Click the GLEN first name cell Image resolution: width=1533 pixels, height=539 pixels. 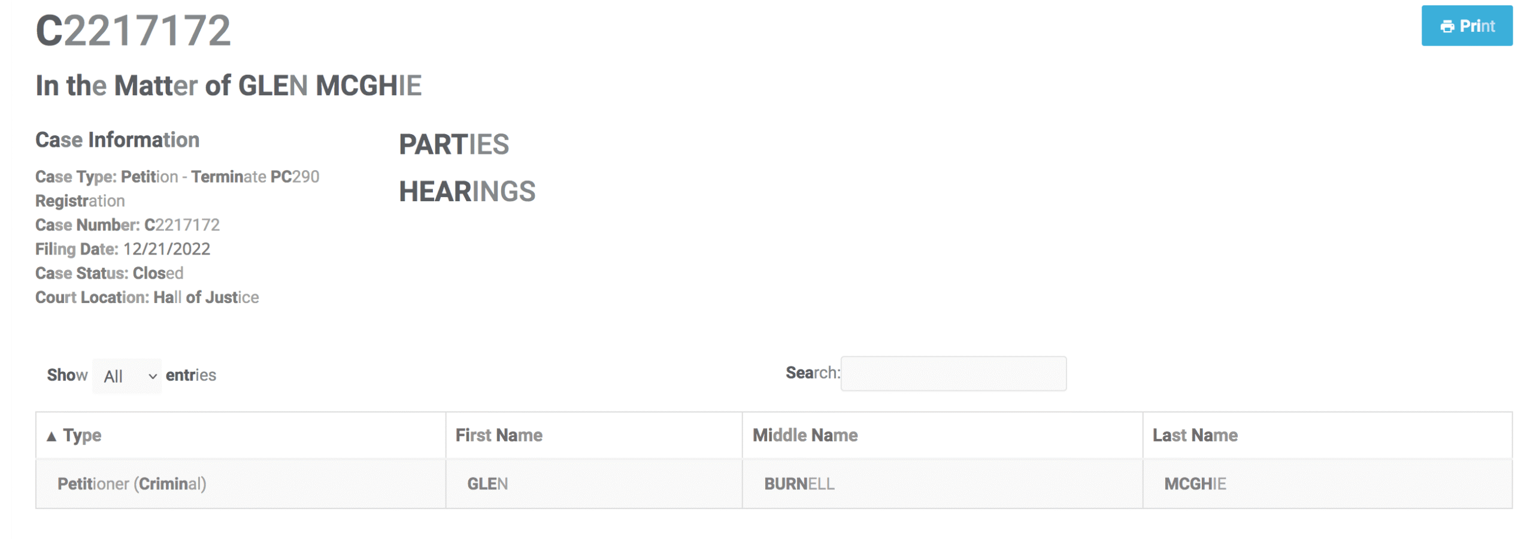point(593,484)
